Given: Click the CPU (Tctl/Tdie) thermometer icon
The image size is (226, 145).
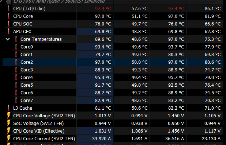Looking at the screenshot, I should [x=9, y=9].
